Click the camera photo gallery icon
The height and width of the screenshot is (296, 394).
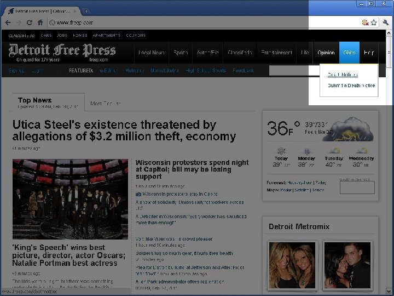pos(138,194)
